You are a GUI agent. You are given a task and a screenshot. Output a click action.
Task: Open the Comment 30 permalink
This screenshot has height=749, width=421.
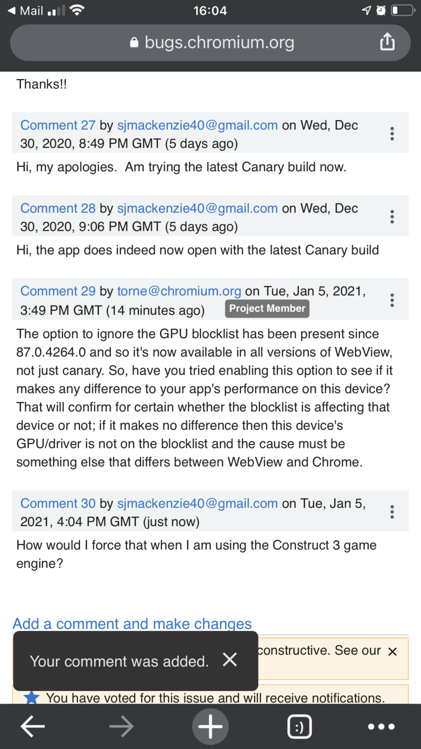coord(58,503)
